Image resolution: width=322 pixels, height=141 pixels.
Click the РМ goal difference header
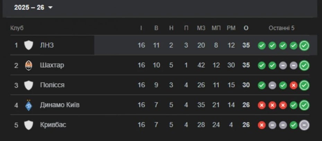231,28
